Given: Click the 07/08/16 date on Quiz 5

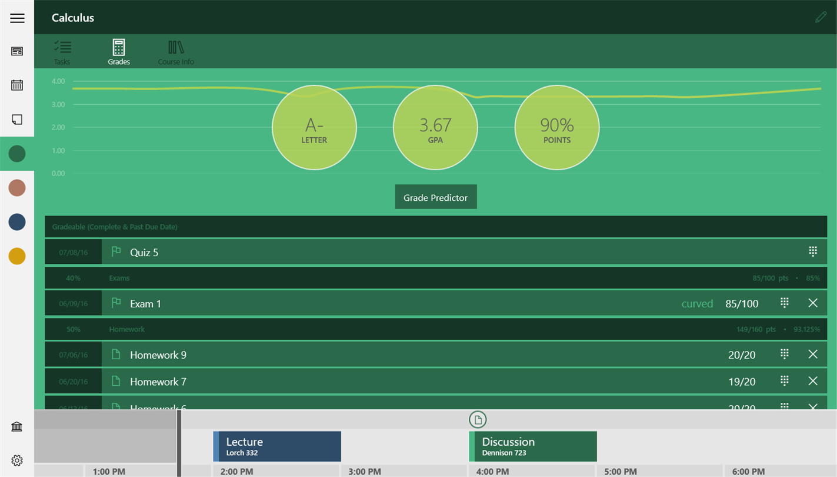Looking at the screenshot, I should click(x=74, y=253).
